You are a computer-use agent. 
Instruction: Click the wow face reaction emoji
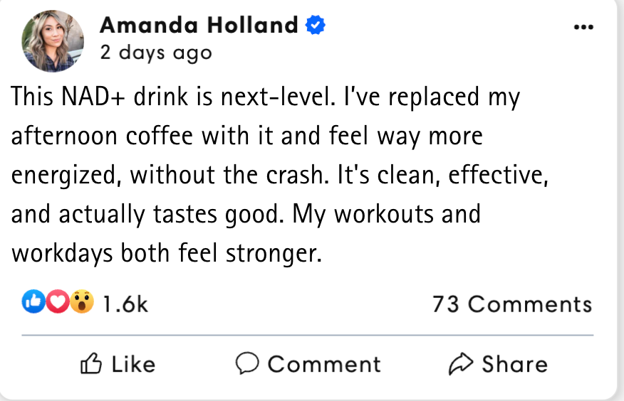[x=82, y=303]
